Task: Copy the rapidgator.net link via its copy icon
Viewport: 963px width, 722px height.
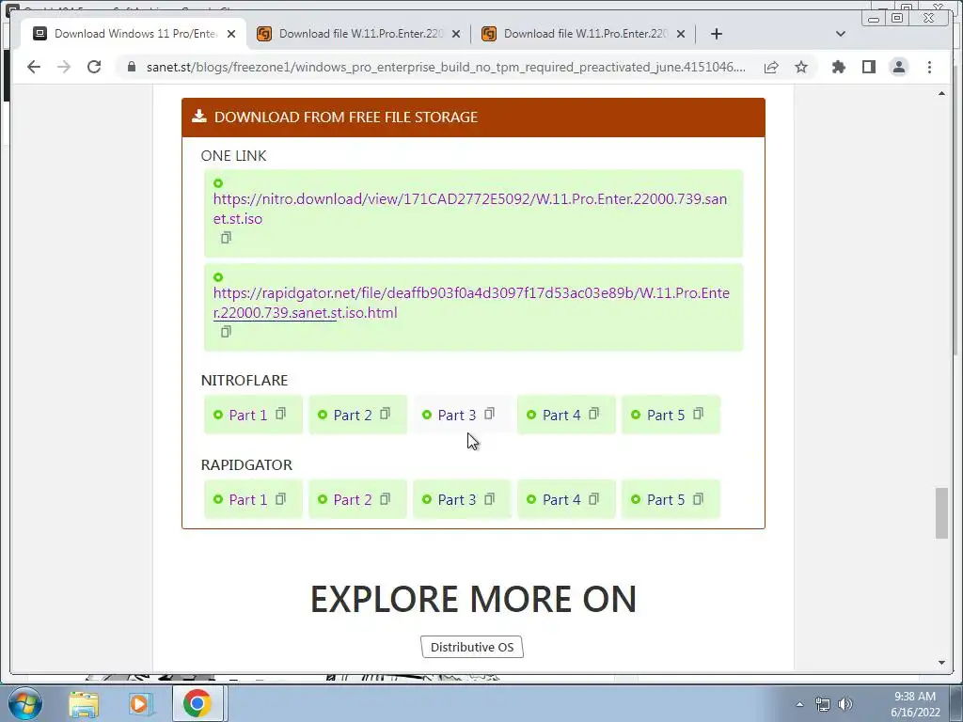Action: (226, 332)
